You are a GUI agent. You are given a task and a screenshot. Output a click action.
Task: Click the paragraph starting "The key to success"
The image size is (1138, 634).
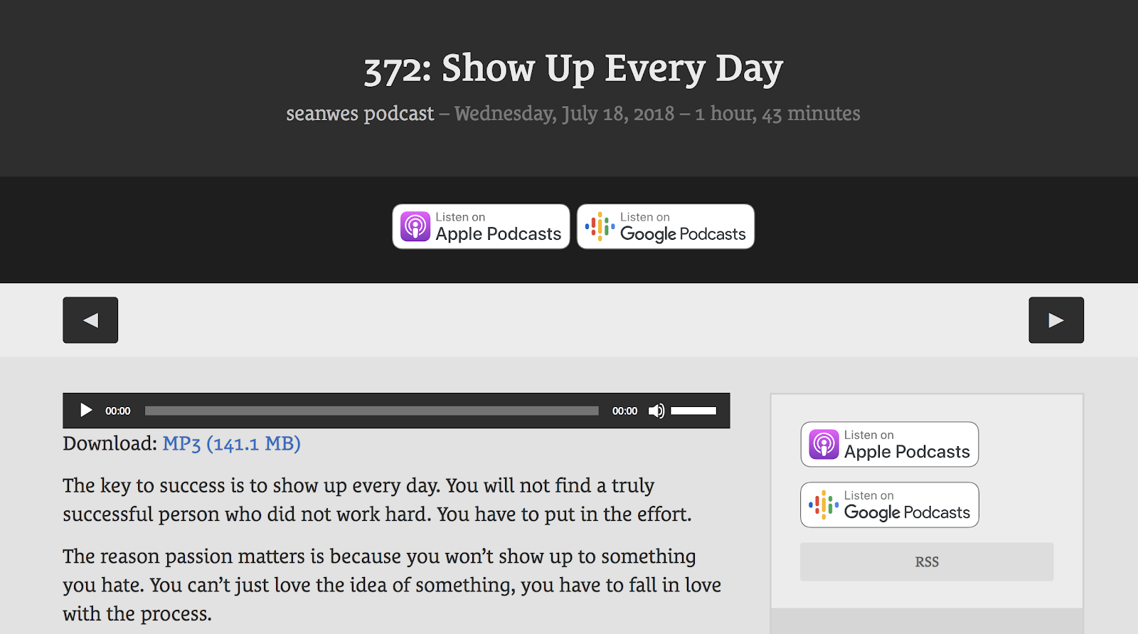[377, 500]
